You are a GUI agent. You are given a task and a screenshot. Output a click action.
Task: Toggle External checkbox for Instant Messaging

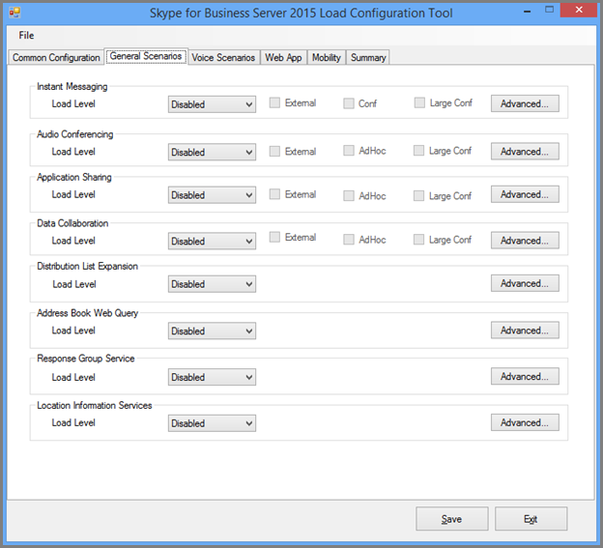click(274, 102)
